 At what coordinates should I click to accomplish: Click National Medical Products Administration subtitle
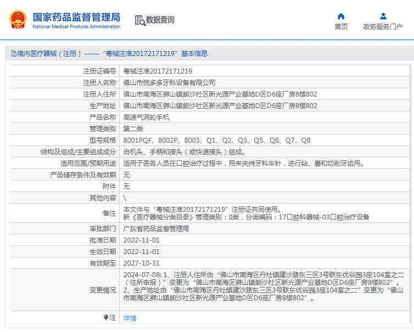point(76,27)
